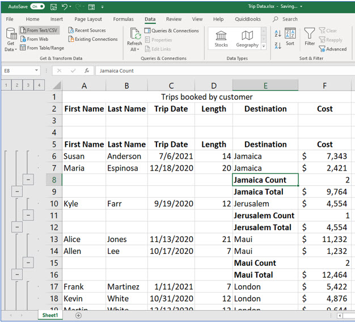Toggle the AutoSave switch
Screen dimensions: 355x322
37,6
